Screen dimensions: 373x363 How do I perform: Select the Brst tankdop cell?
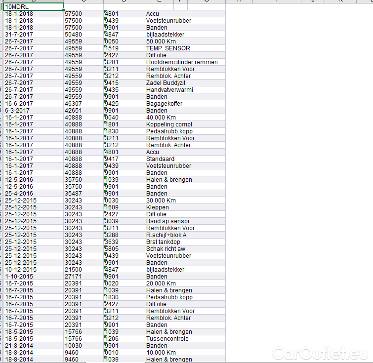(163, 242)
